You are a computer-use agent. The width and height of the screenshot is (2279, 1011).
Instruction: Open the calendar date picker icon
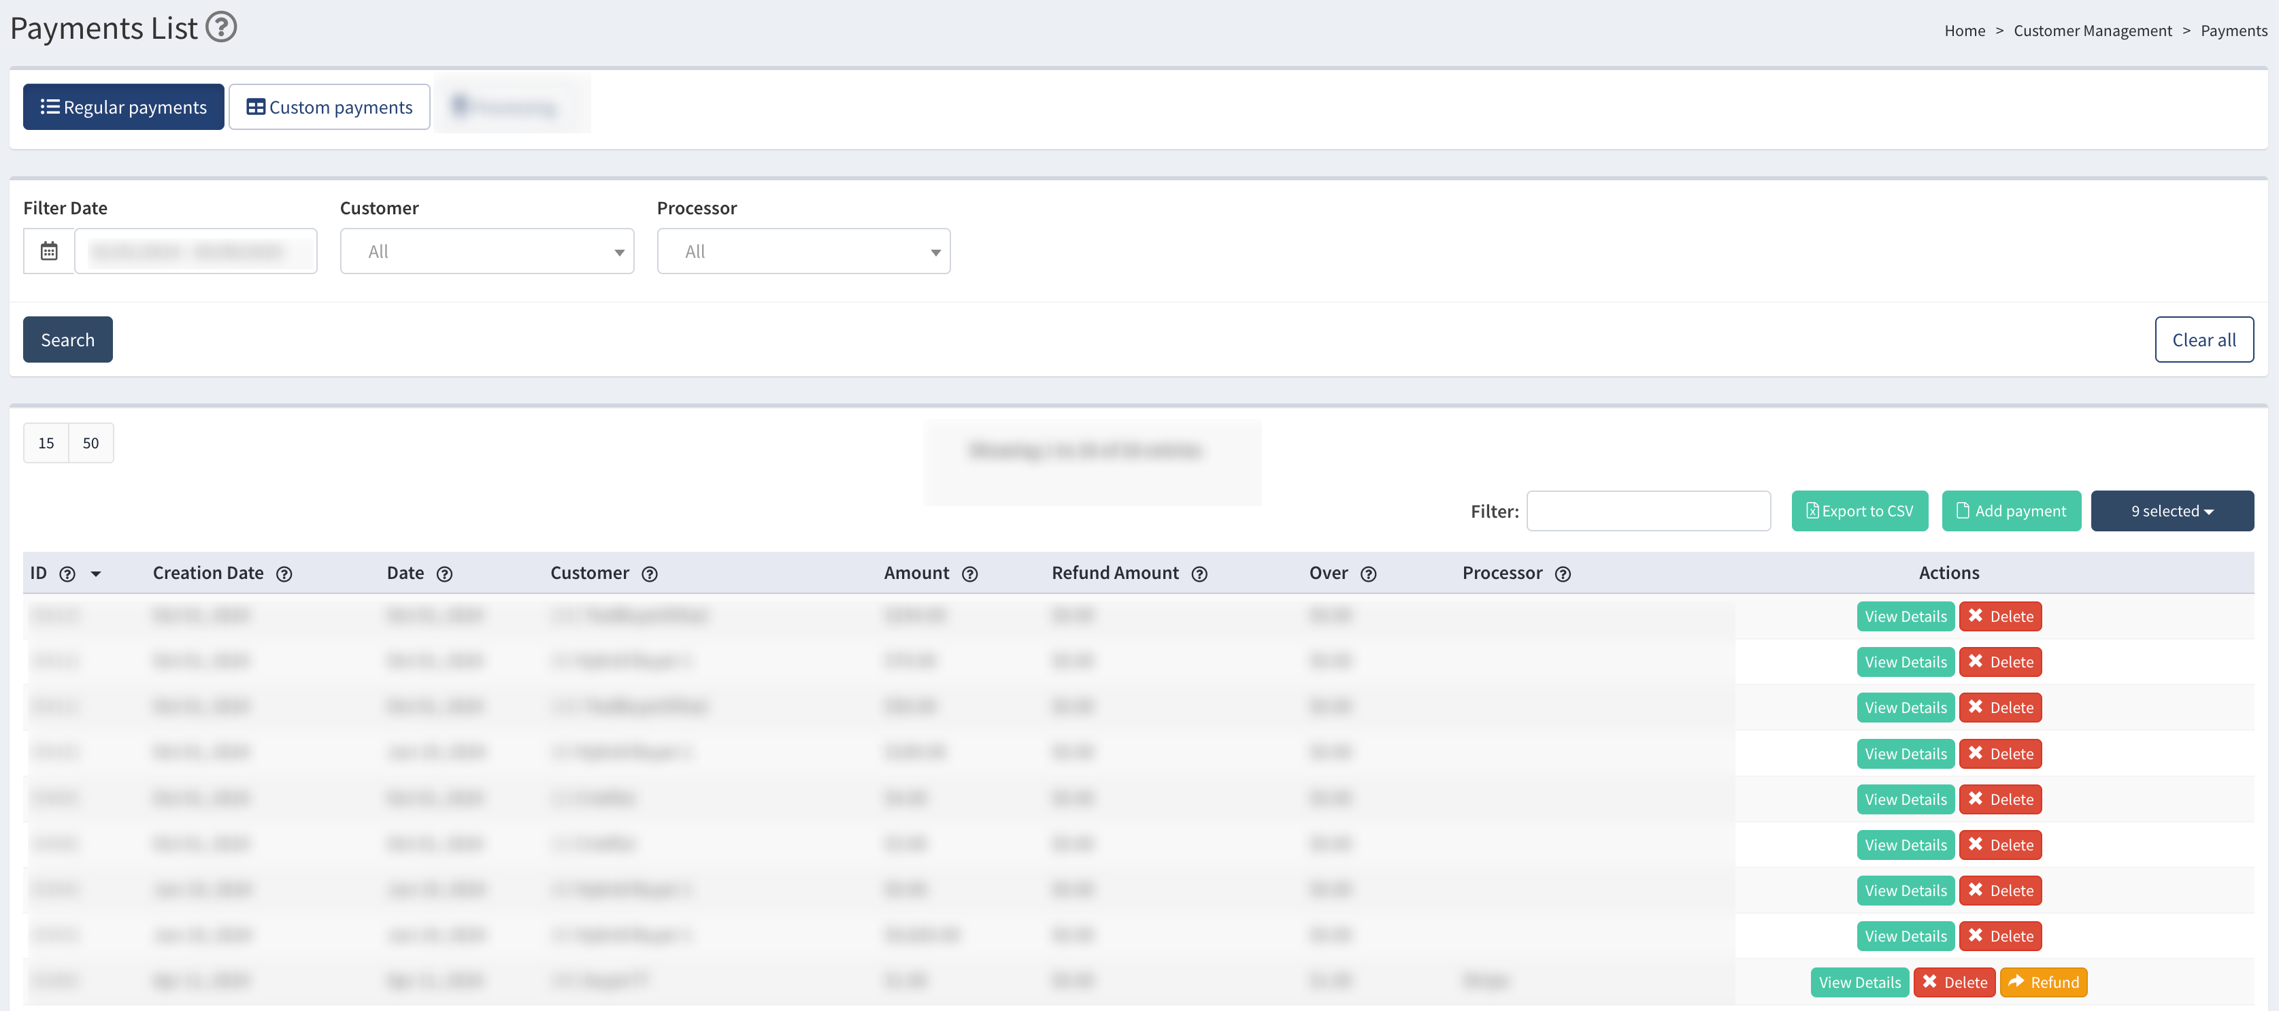pyautogui.click(x=48, y=250)
